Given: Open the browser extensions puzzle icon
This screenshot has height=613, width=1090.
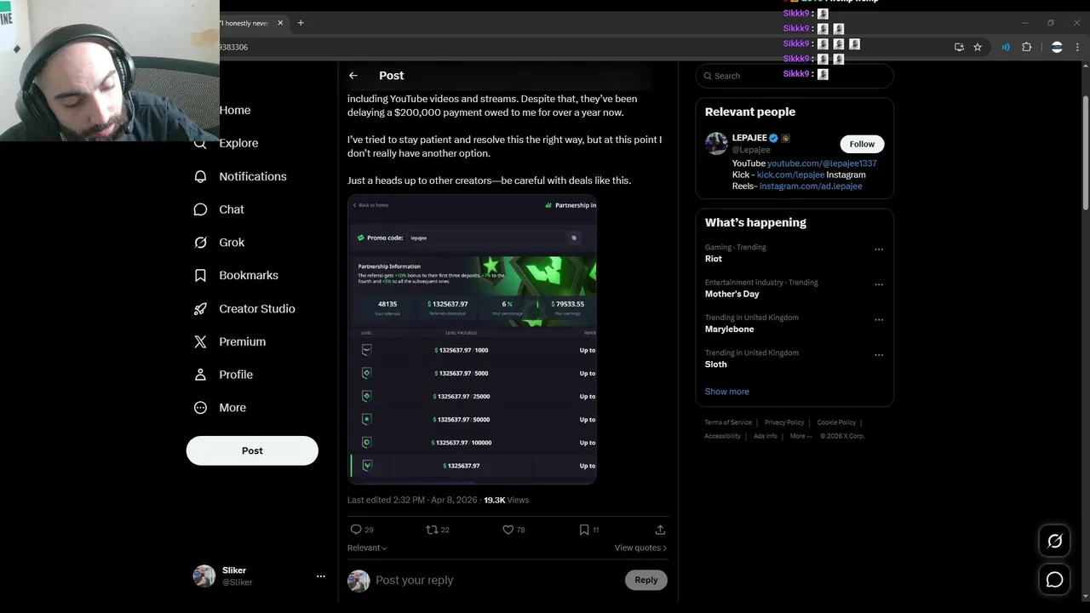Looking at the screenshot, I should (x=1026, y=47).
